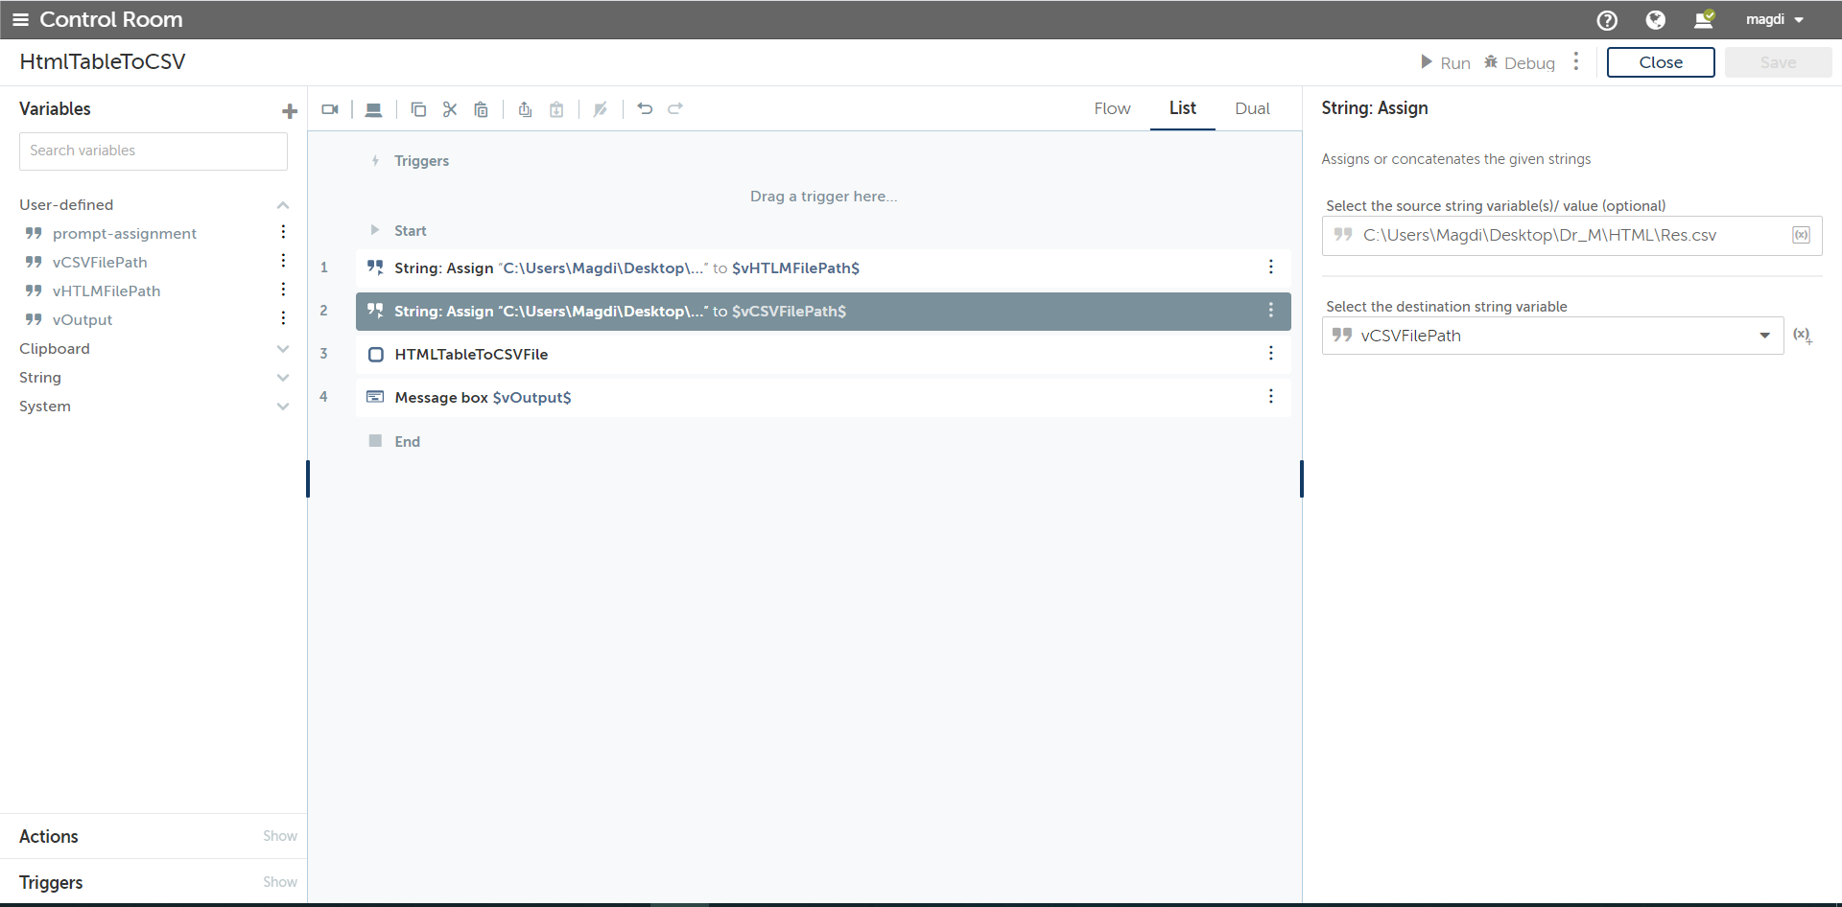Collapse the Triggers section arrow

(375, 161)
